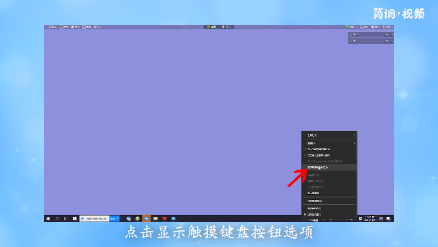Expand the Toolbars submenu arrow

tap(354, 136)
